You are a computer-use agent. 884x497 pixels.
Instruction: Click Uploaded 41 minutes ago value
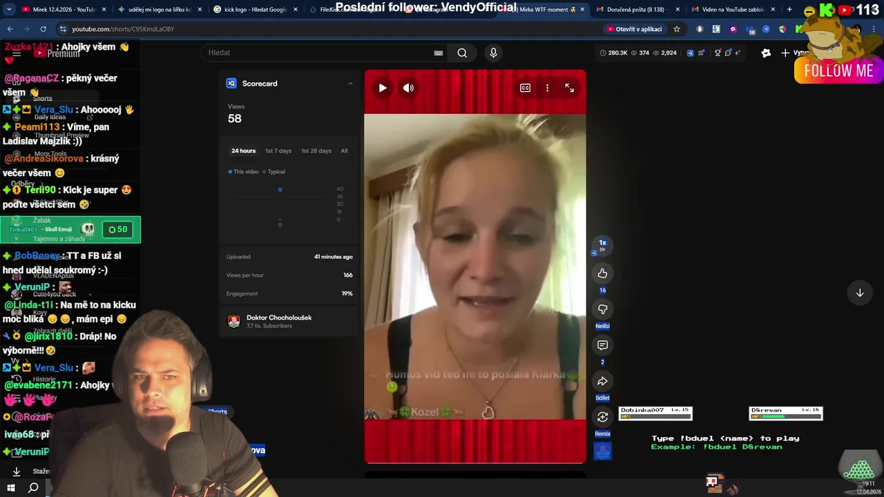pyautogui.click(x=334, y=257)
